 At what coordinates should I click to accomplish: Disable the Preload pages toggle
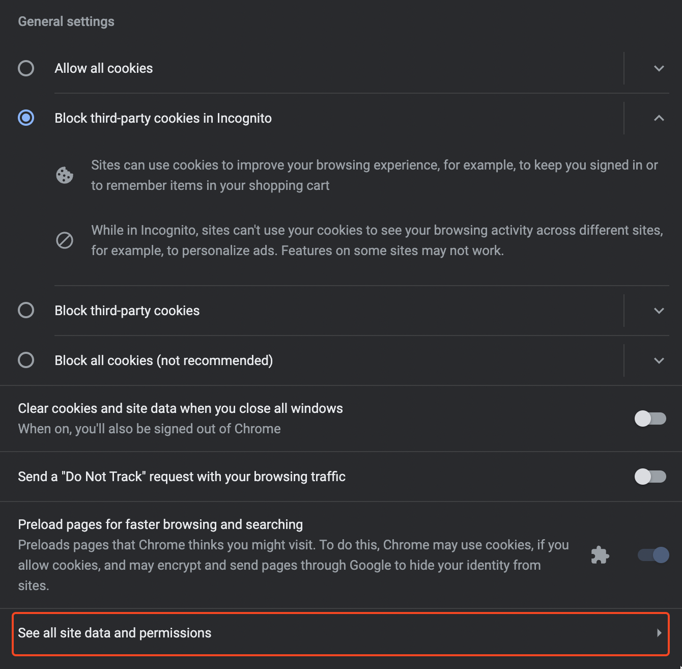[653, 555]
